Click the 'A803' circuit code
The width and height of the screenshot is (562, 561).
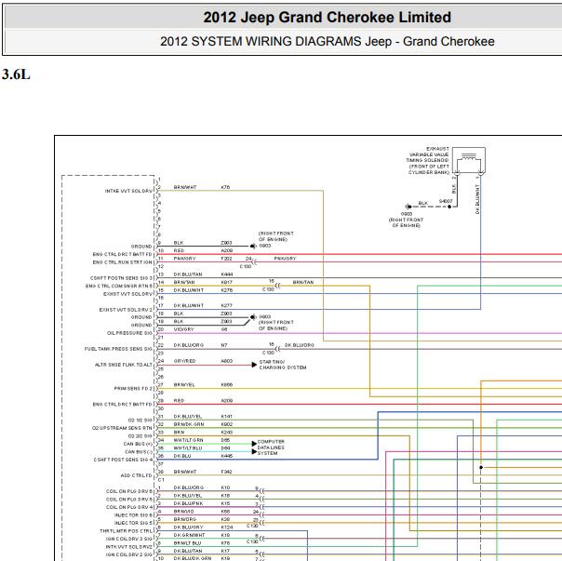tap(227, 361)
